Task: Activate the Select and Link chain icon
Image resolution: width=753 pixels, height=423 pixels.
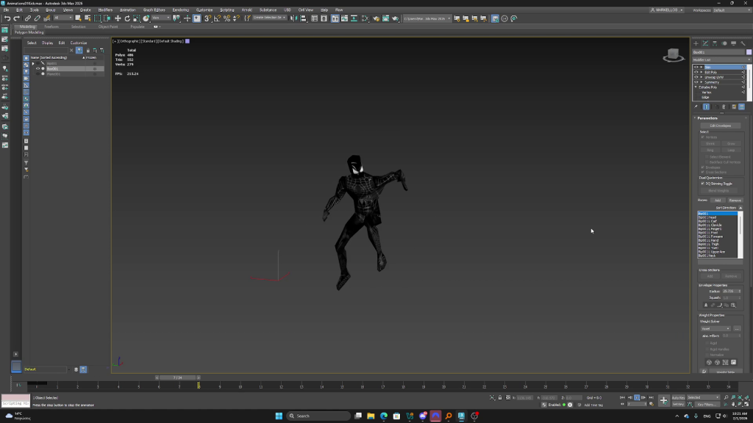Action: click(28, 18)
